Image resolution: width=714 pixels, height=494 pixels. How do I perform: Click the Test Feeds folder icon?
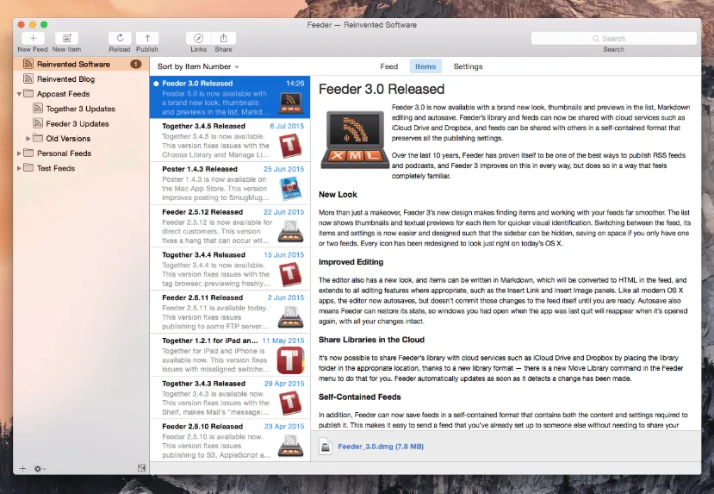click(28, 168)
